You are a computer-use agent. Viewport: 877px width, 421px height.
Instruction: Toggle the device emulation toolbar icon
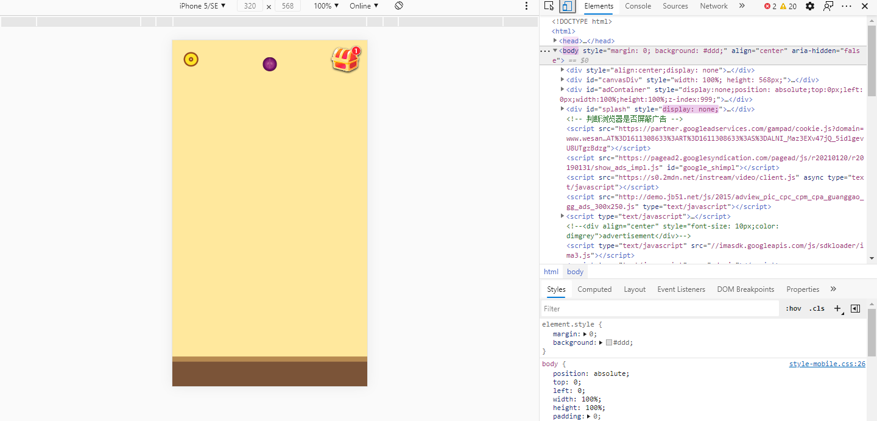point(567,6)
